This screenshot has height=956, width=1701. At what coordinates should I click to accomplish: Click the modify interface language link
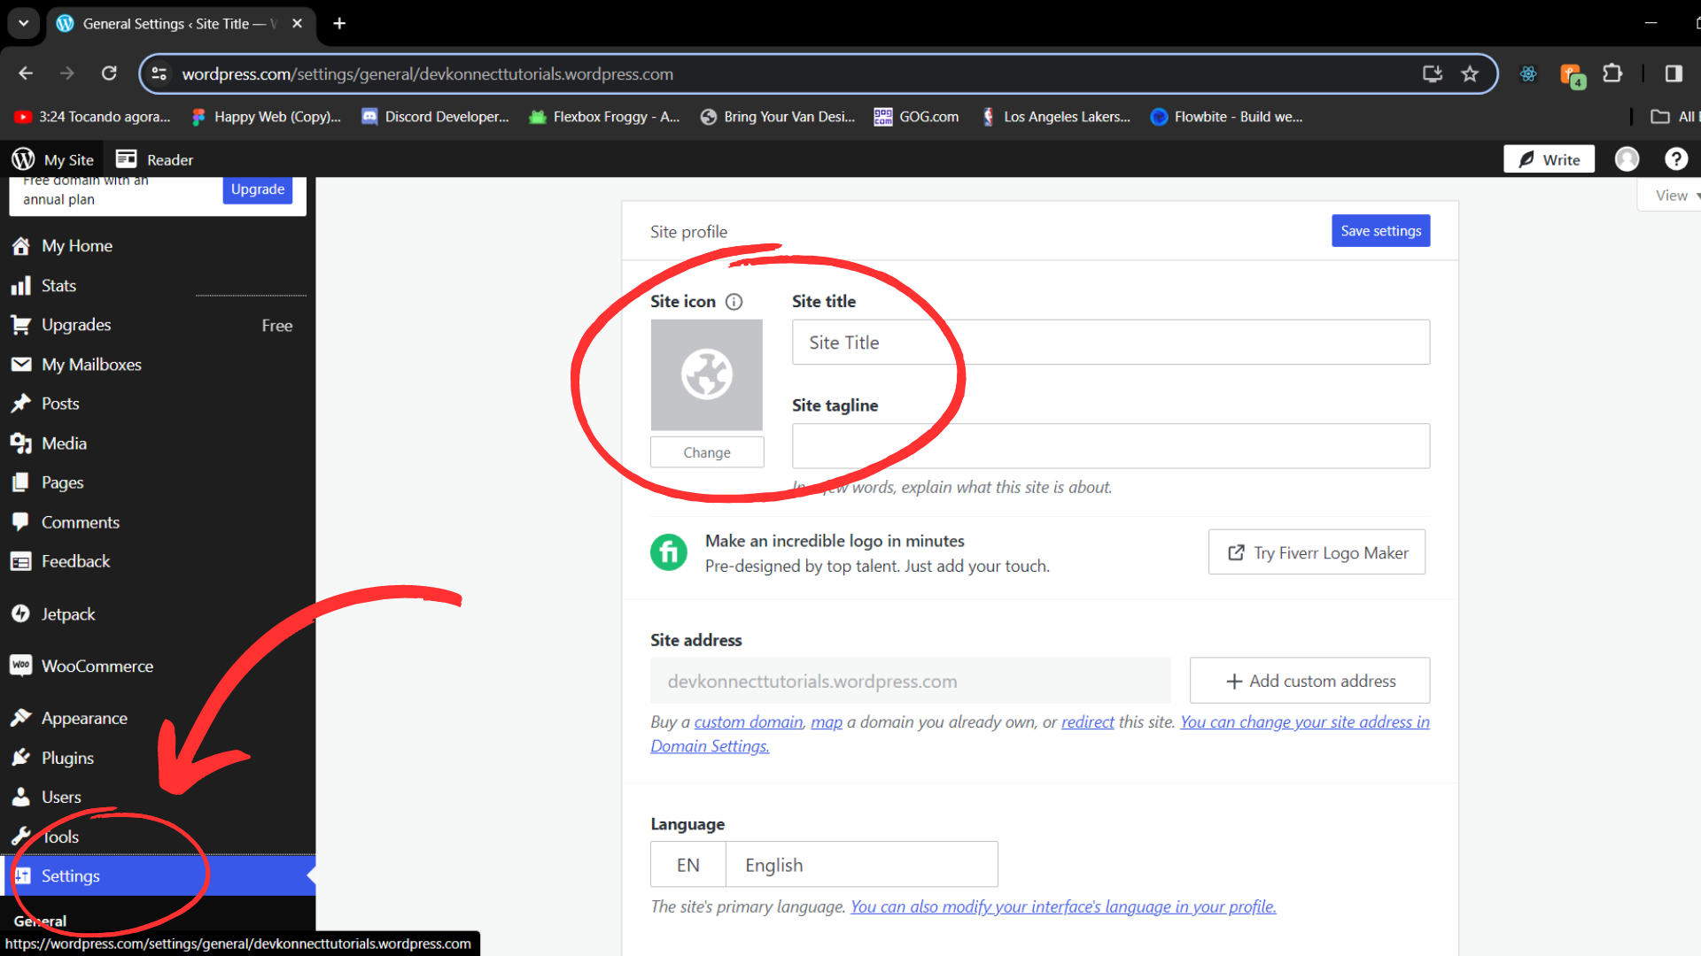[1063, 906]
